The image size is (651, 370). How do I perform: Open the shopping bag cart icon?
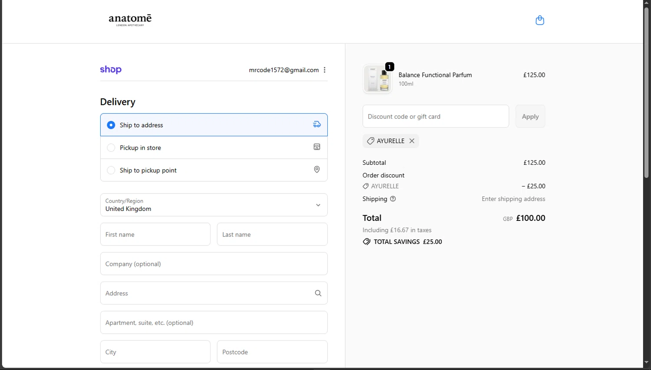pos(539,20)
